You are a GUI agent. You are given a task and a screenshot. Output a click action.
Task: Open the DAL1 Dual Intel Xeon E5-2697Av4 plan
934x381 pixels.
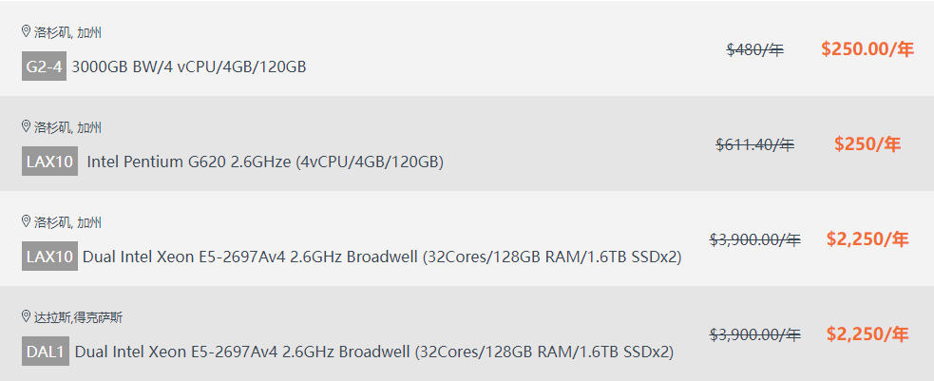coord(374,352)
